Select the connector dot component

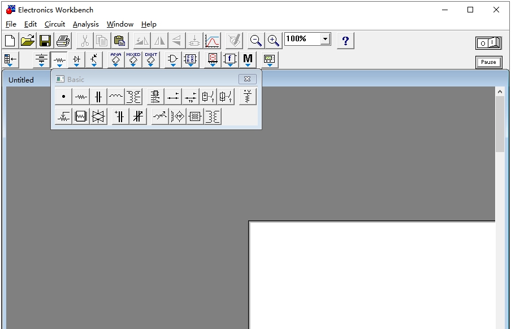(63, 97)
